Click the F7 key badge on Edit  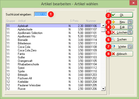(x=130, y=27)
